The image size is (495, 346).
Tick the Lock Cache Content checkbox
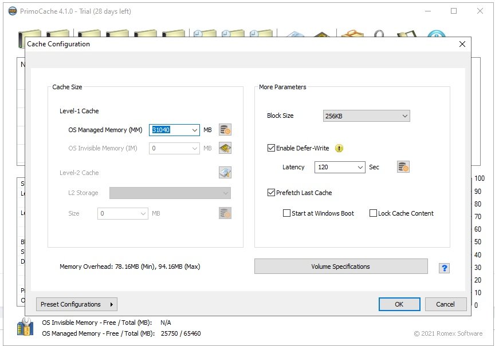click(374, 213)
